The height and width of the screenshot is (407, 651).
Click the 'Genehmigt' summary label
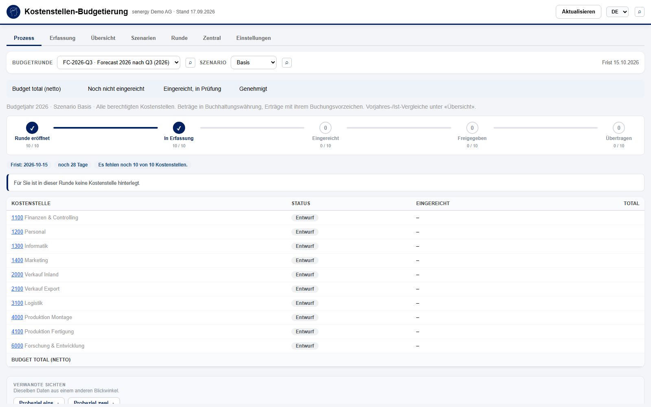(x=253, y=89)
